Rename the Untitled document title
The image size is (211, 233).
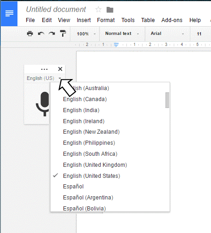point(56,9)
